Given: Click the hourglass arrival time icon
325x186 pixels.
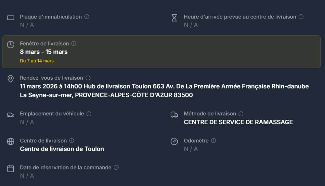Looking at the screenshot, I should click(x=174, y=18).
